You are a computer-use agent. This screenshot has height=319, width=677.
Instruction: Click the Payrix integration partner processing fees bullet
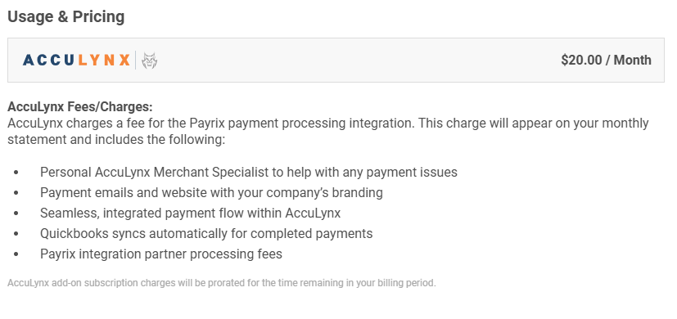pos(161,254)
